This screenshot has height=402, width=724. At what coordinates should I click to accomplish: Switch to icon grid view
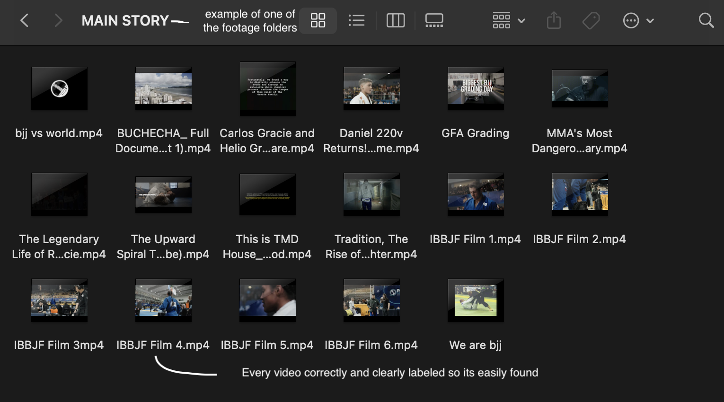(318, 20)
